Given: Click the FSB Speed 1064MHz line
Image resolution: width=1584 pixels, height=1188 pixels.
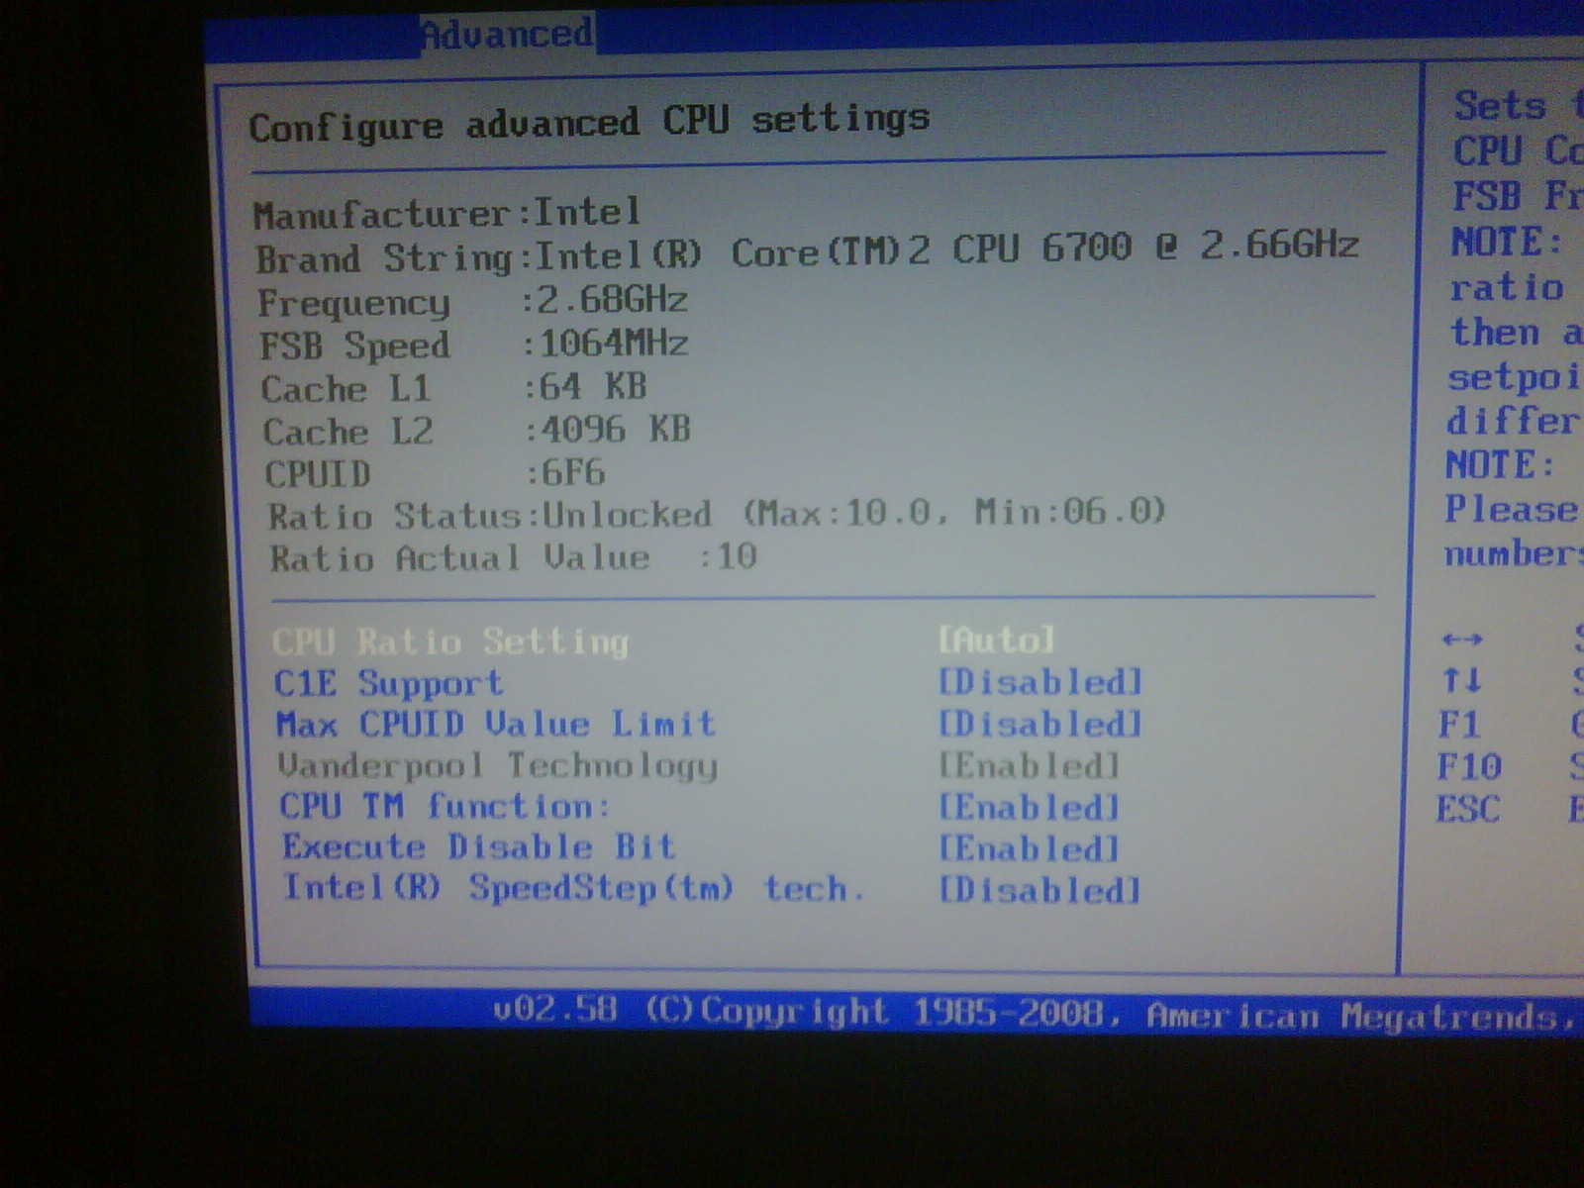Looking at the screenshot, I should coord(474,345).
